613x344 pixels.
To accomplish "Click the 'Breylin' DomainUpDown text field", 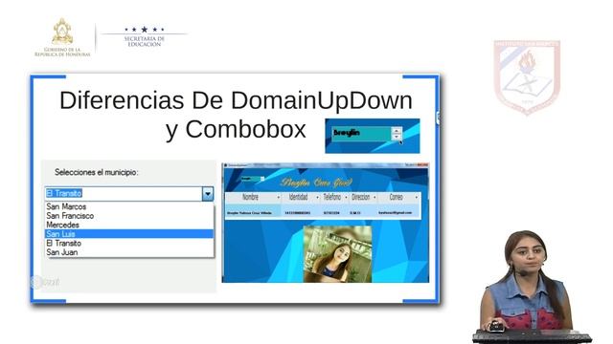I will tap(361, 134).
